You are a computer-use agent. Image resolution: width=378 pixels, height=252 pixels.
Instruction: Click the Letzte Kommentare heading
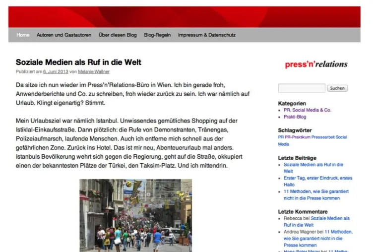303,212
